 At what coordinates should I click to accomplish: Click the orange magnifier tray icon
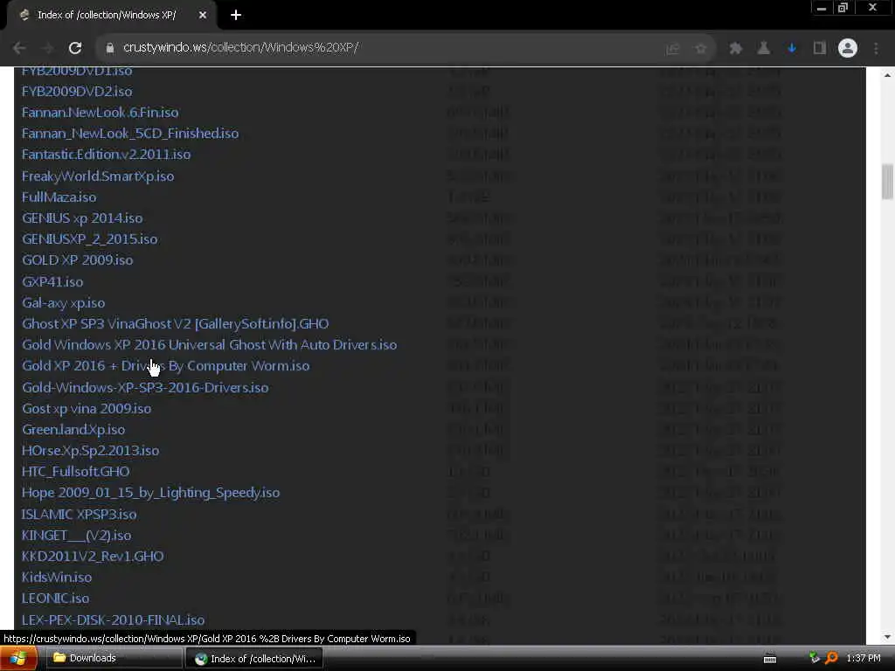(x=832, y=658)
